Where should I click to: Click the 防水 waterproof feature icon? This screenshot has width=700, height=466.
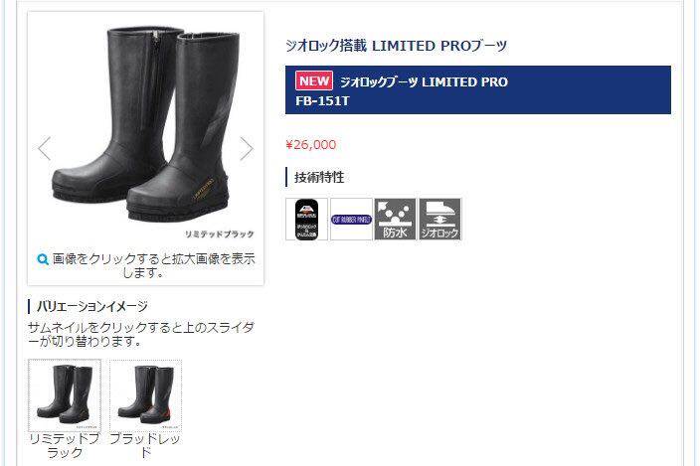[x=395, y=220]
